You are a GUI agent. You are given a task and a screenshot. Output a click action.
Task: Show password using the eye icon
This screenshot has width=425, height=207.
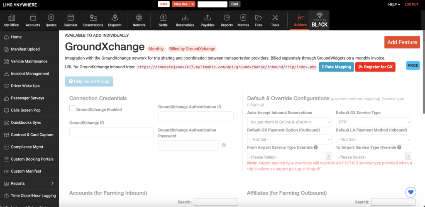224,145
